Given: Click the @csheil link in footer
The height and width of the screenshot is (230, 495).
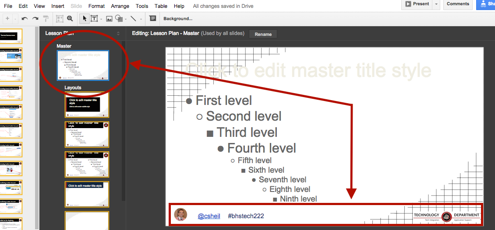Looking at the screenshot, I should (x=209, y=216).
